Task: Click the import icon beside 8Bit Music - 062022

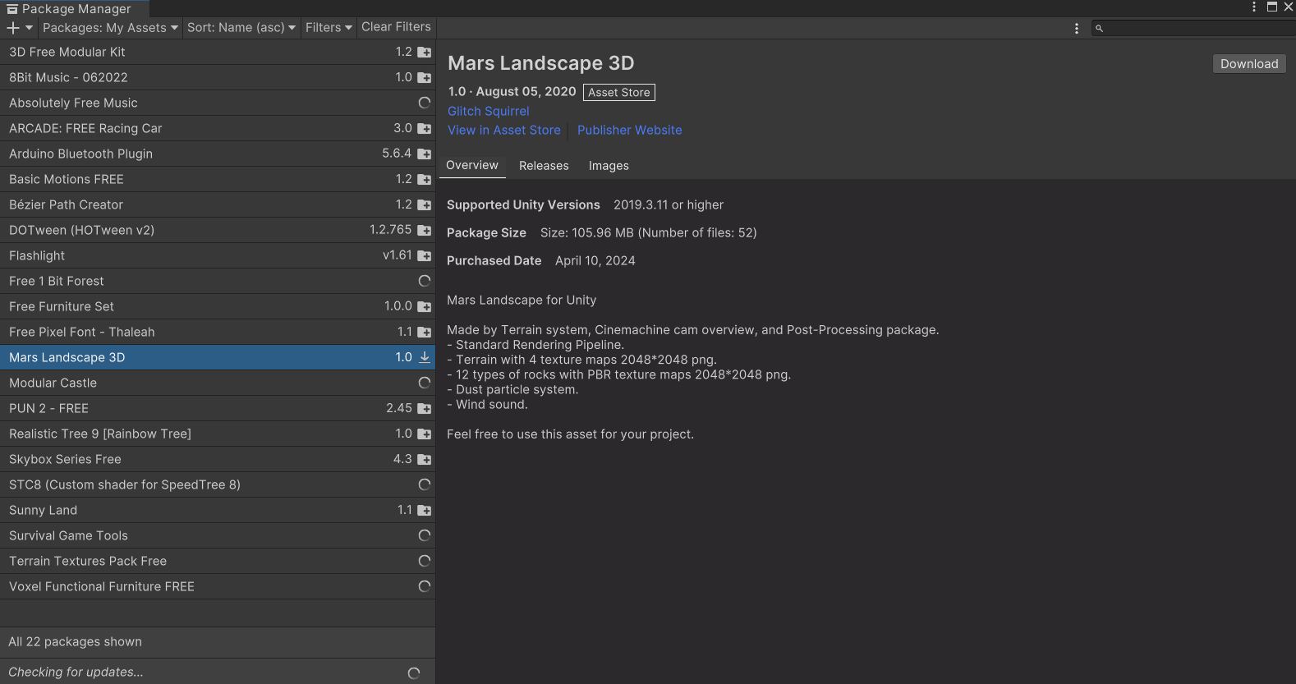Action: tap(424, 78)
